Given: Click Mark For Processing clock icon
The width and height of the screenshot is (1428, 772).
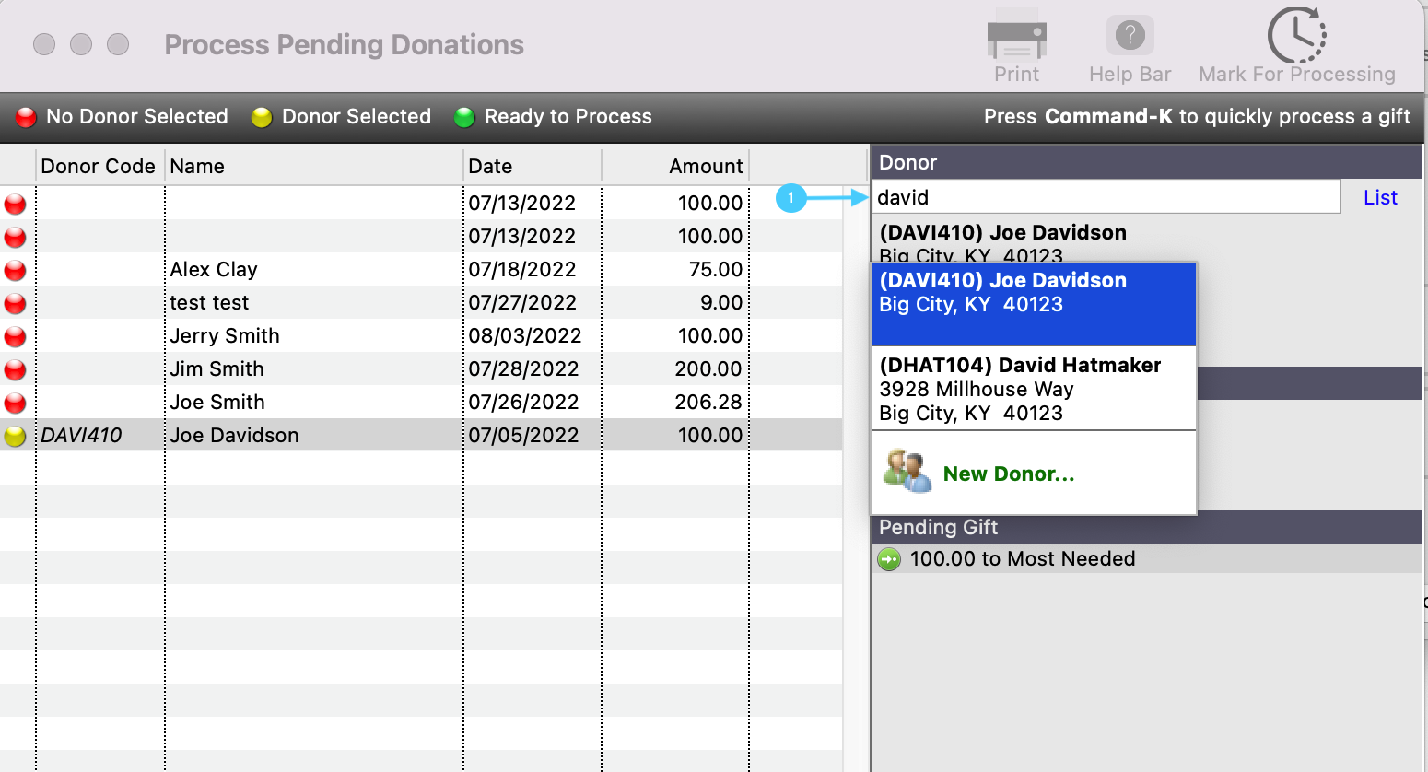Looking at the screenshot, I should pos(1296,37).
